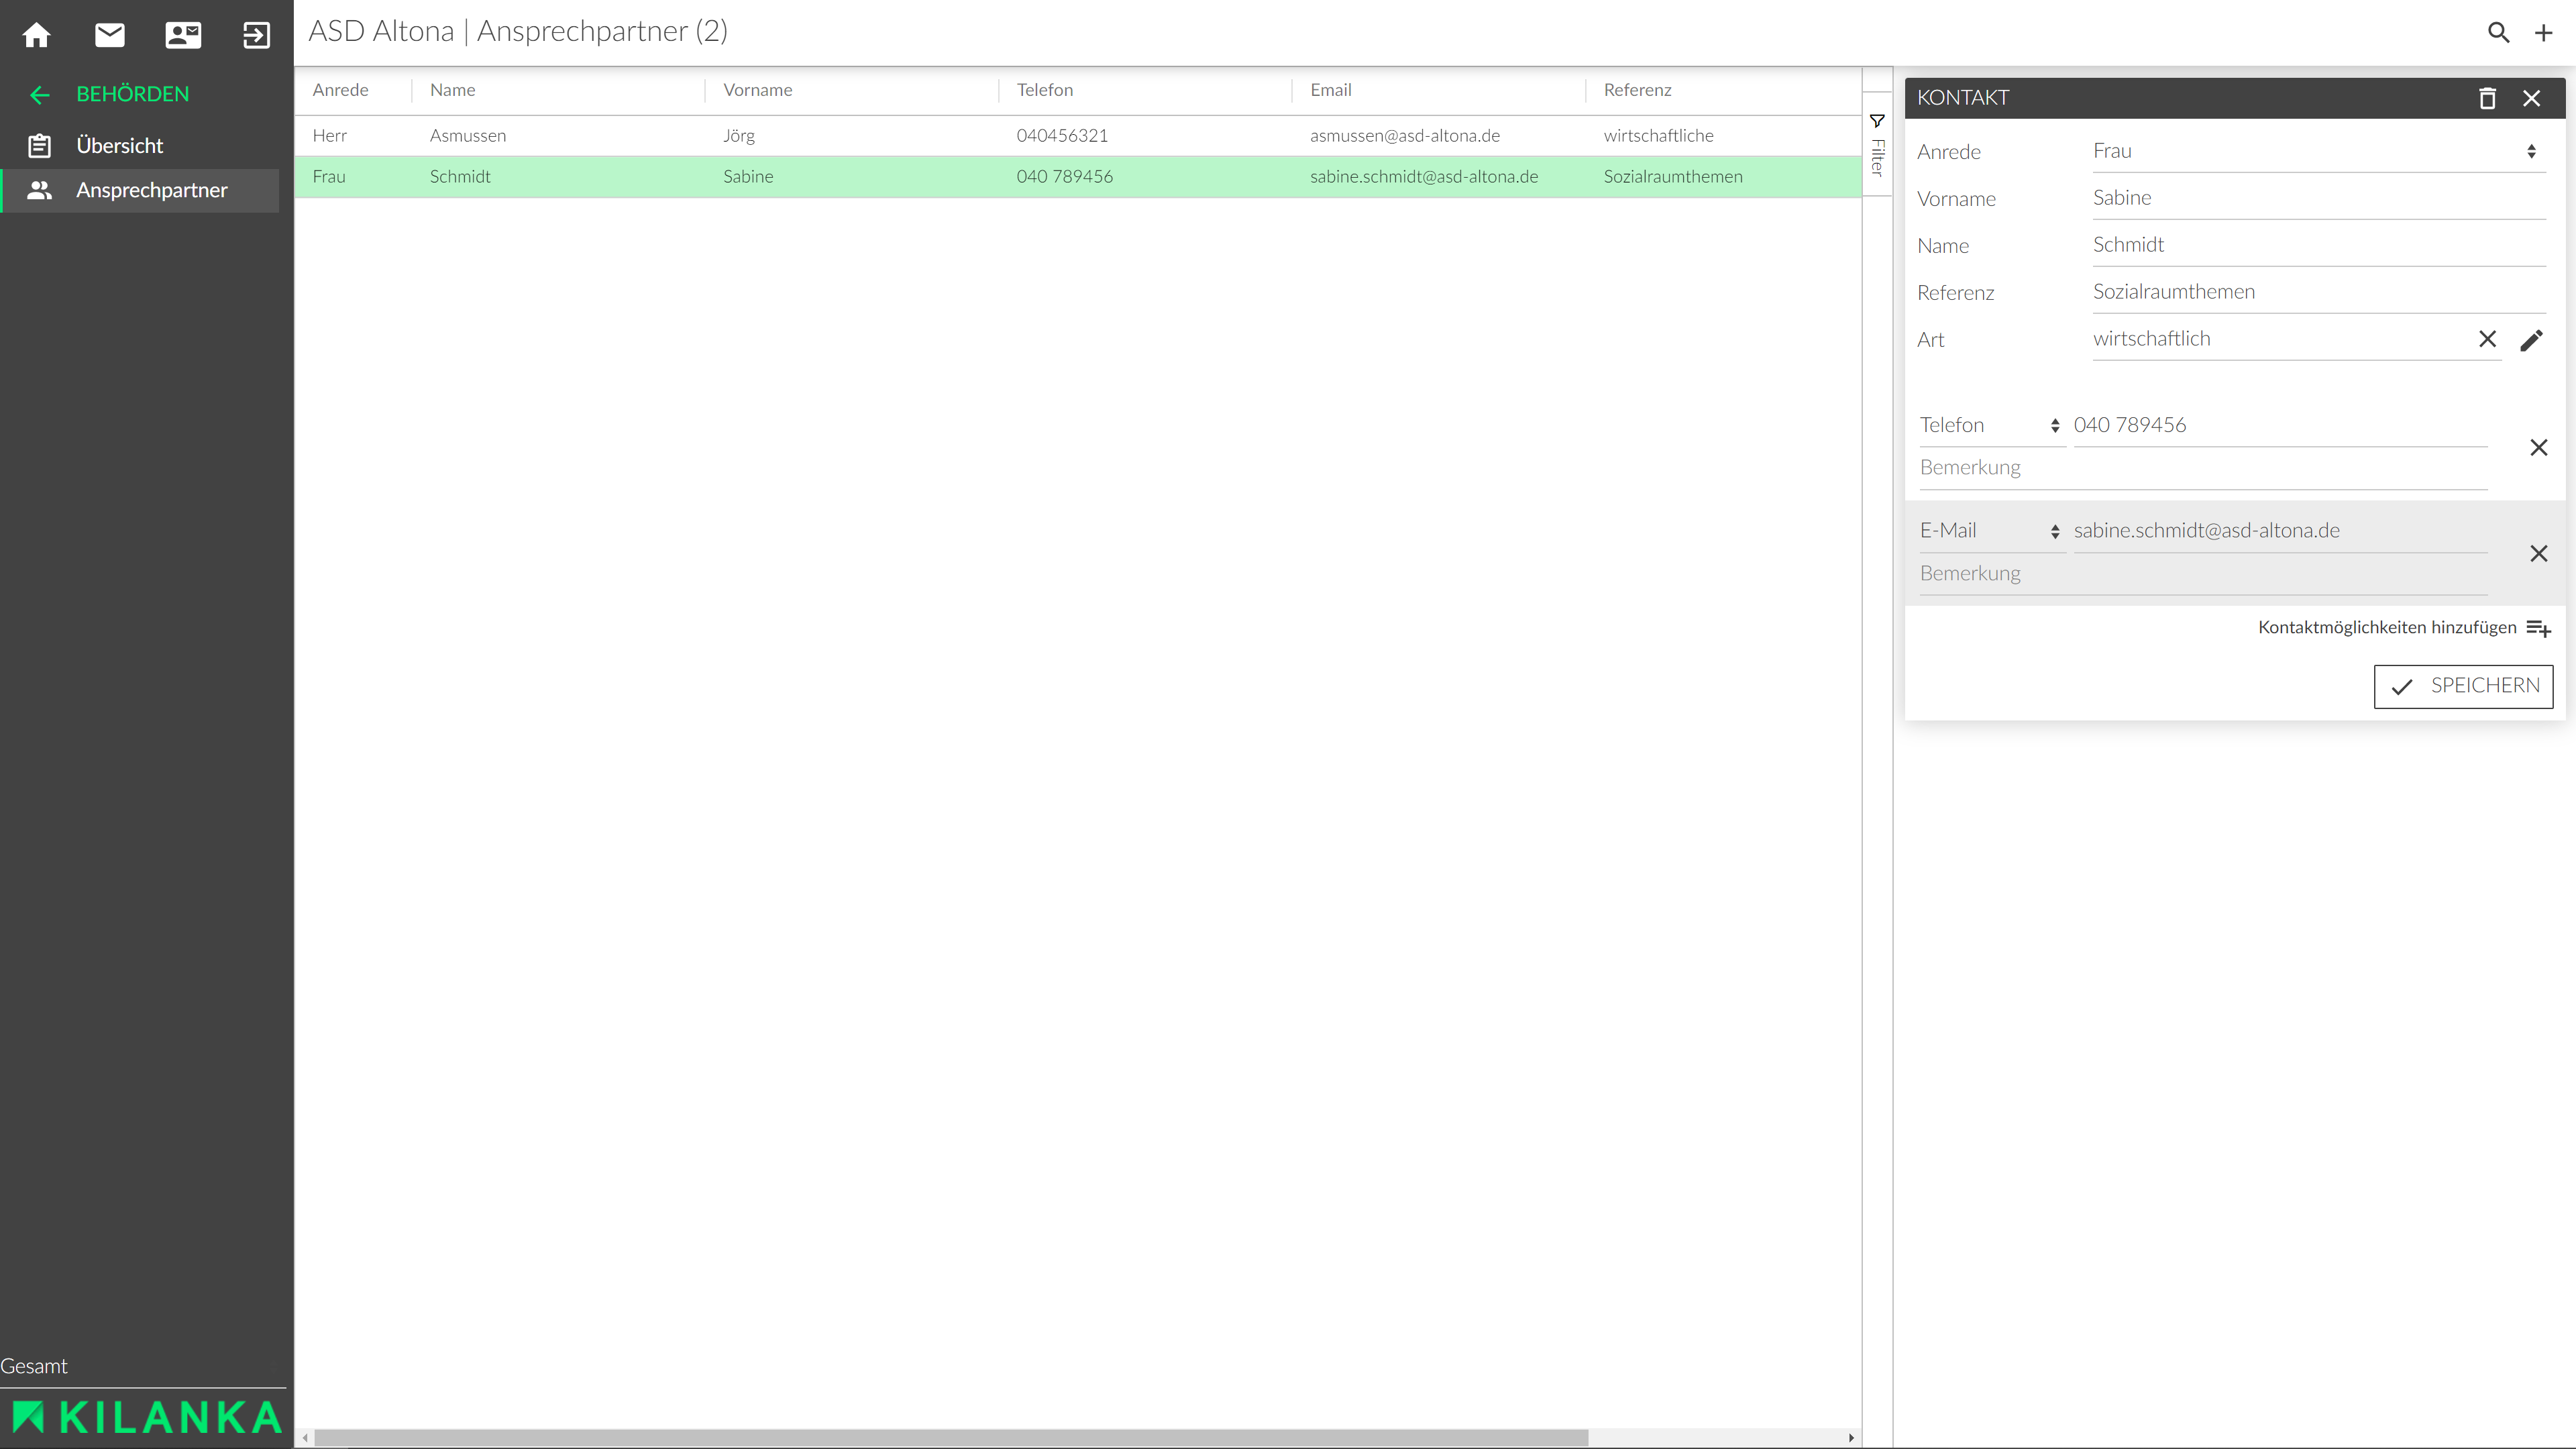Delete contact using trash icon
Screen dimensions: 2576x1449
pos(2487,98)
